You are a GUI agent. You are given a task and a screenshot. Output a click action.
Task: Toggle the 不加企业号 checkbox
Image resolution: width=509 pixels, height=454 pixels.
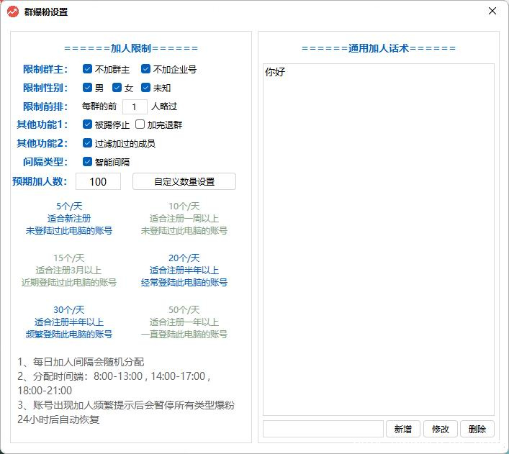[145, 69]
